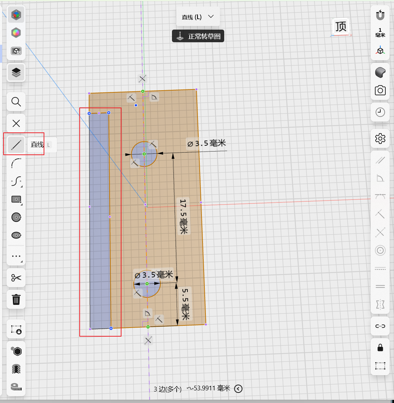Click the X marker above the sketch
The image size is (394, 403).
tap(142, 79)
